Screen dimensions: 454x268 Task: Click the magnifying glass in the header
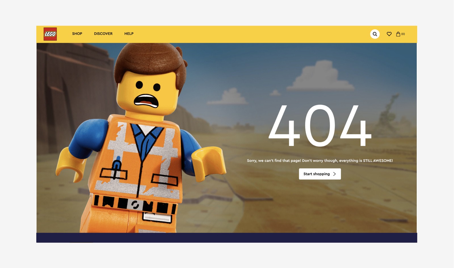(375, 34)
